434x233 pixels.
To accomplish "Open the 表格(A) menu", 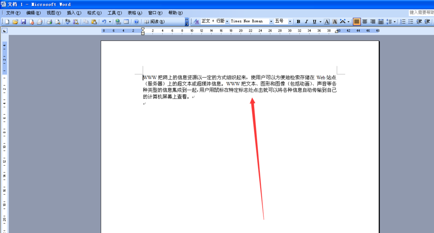I will tap(135, 13).
